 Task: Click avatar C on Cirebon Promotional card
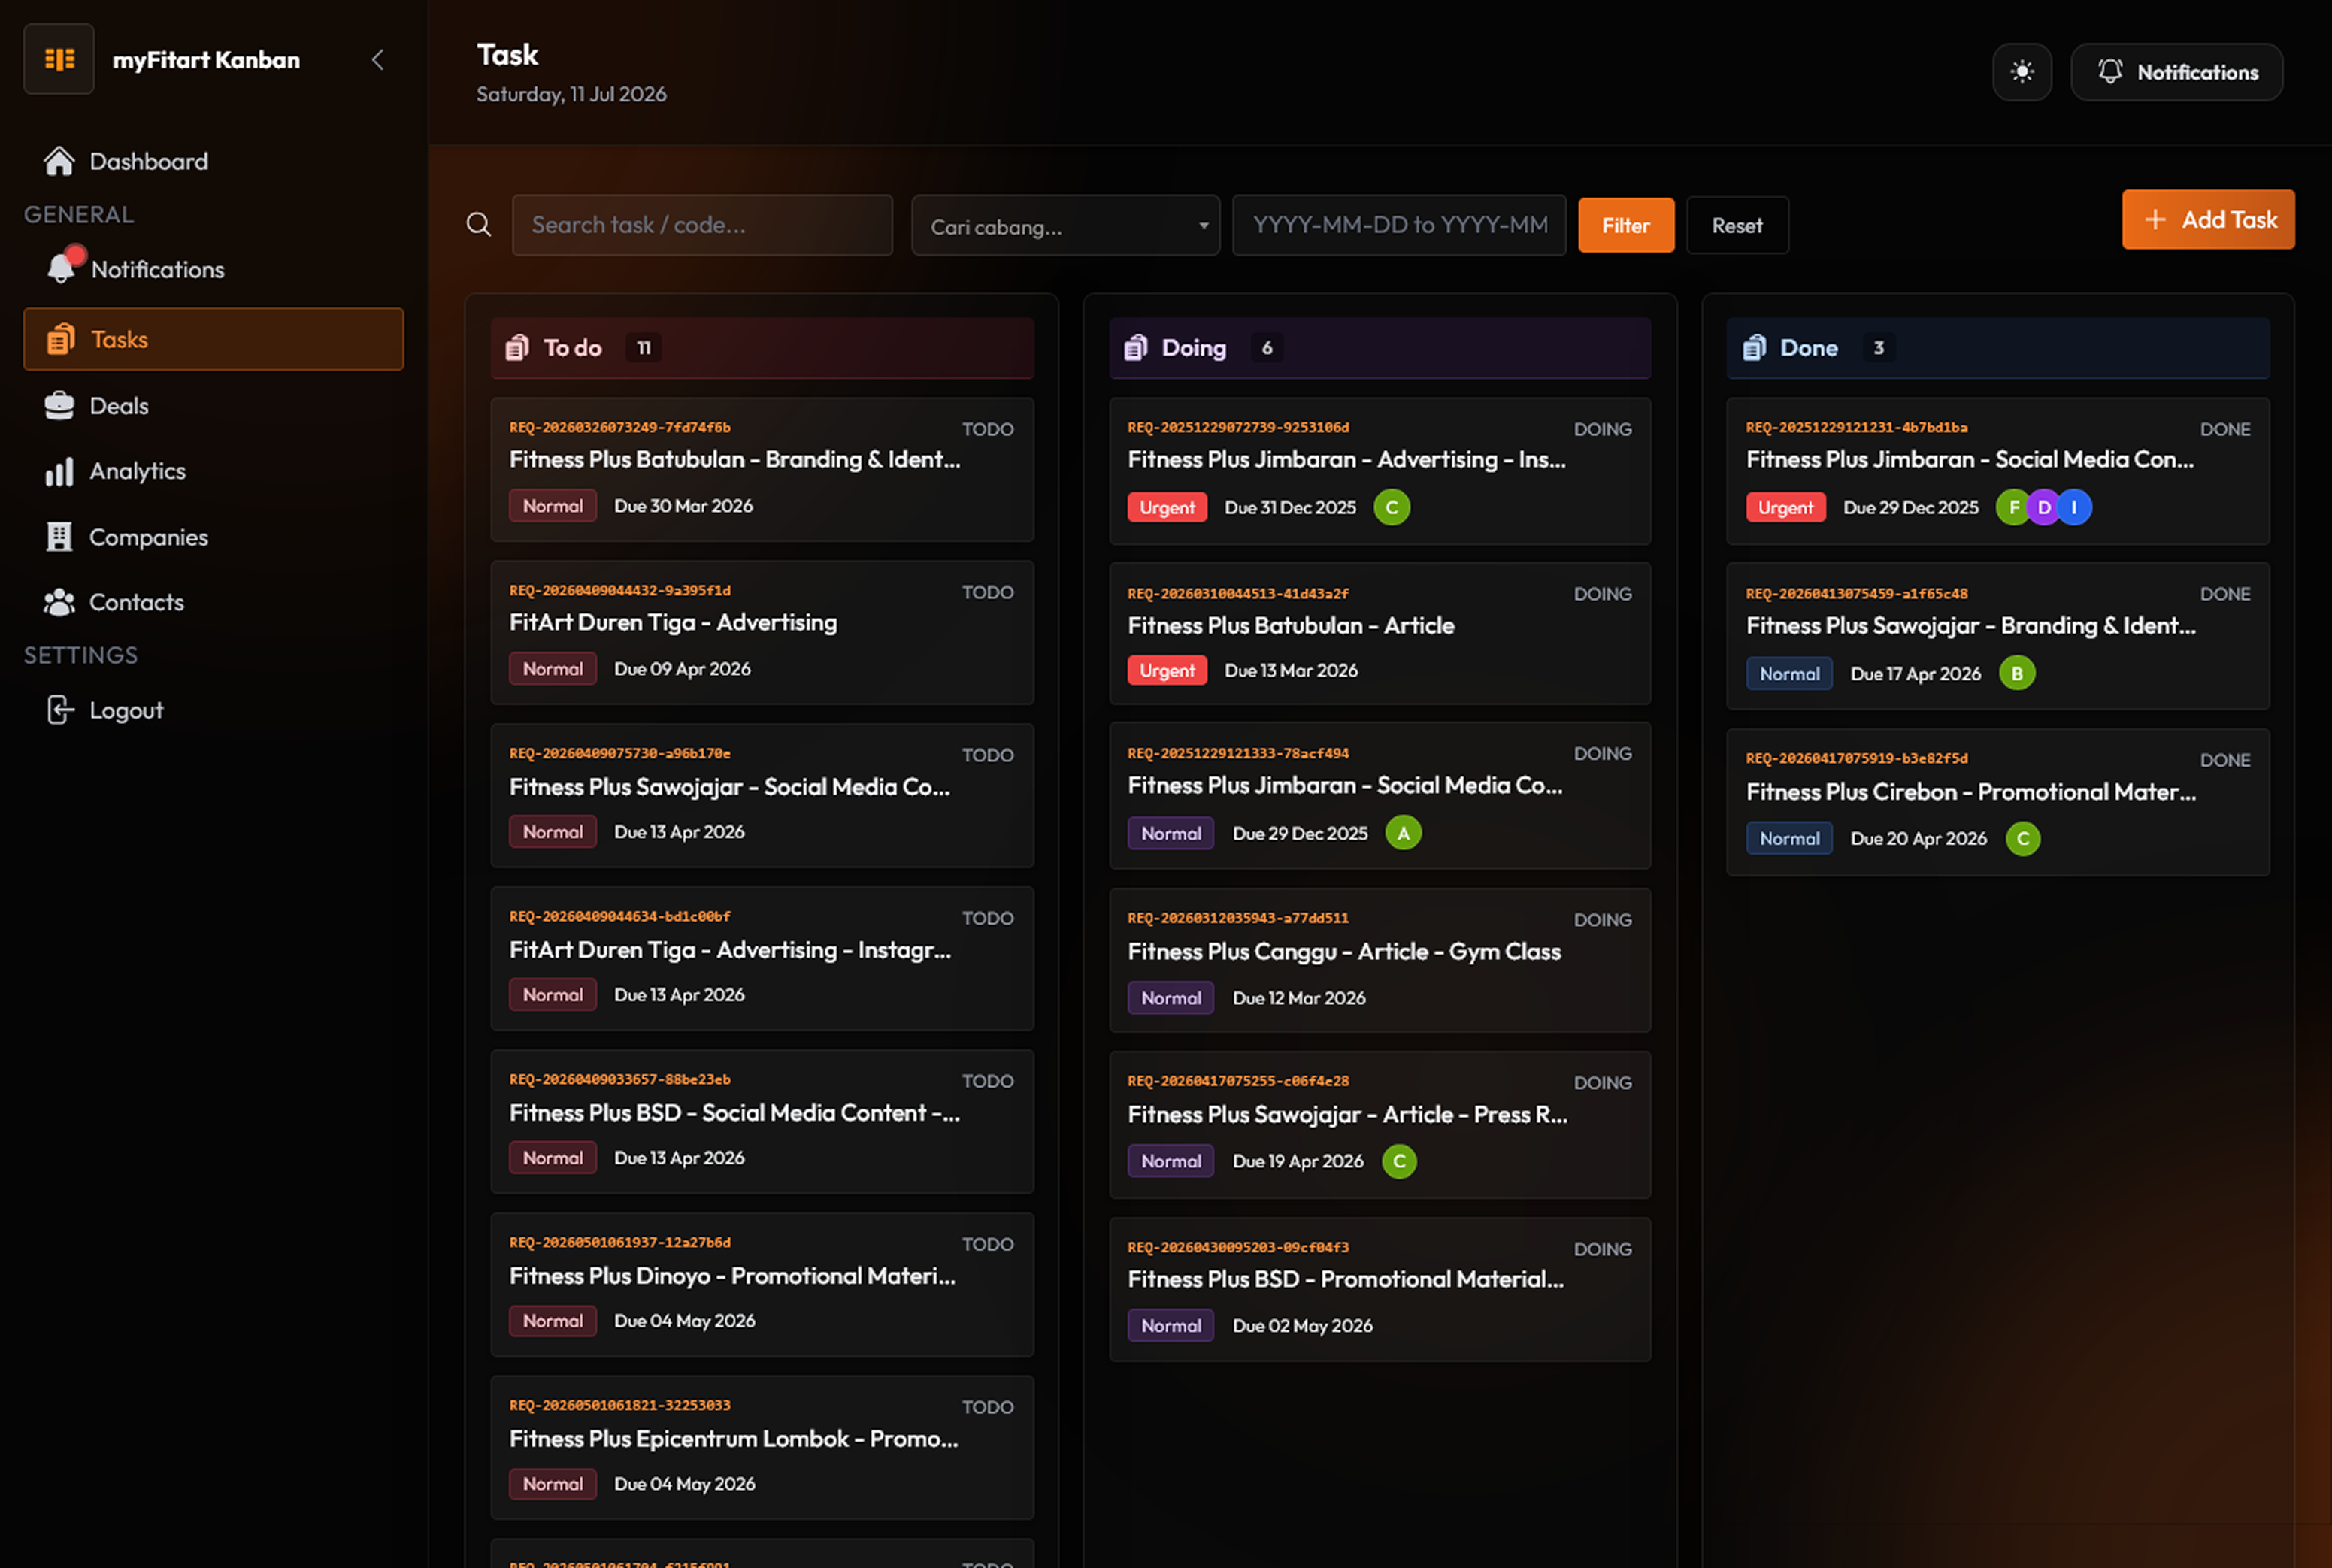click(x=2023, y=838)
